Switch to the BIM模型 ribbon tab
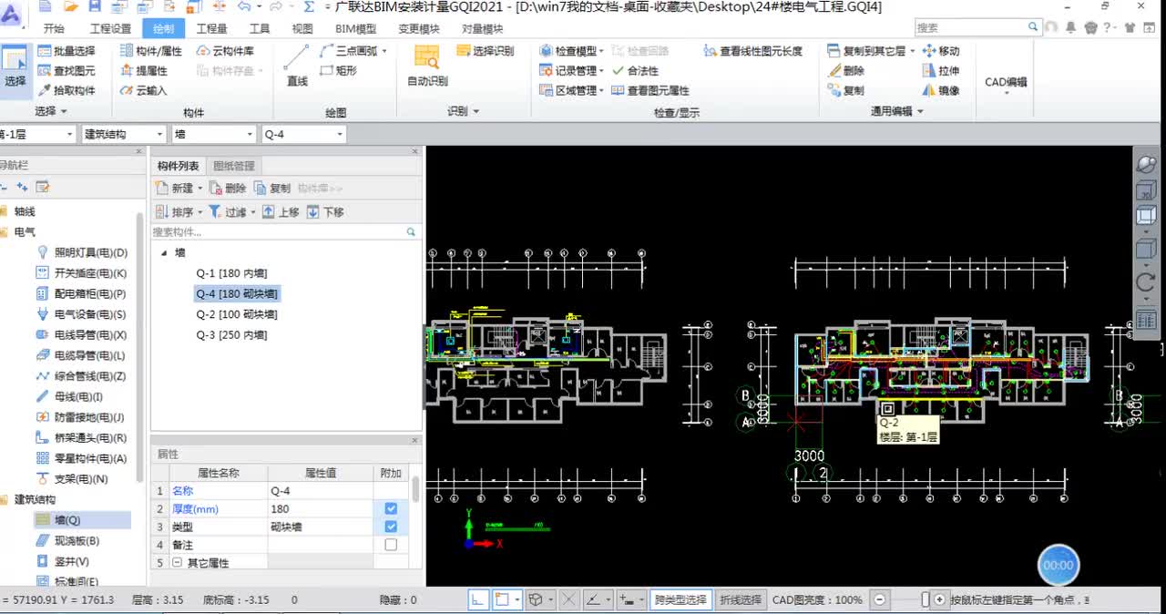The image size is (1166, 614). tap(355, 28)
